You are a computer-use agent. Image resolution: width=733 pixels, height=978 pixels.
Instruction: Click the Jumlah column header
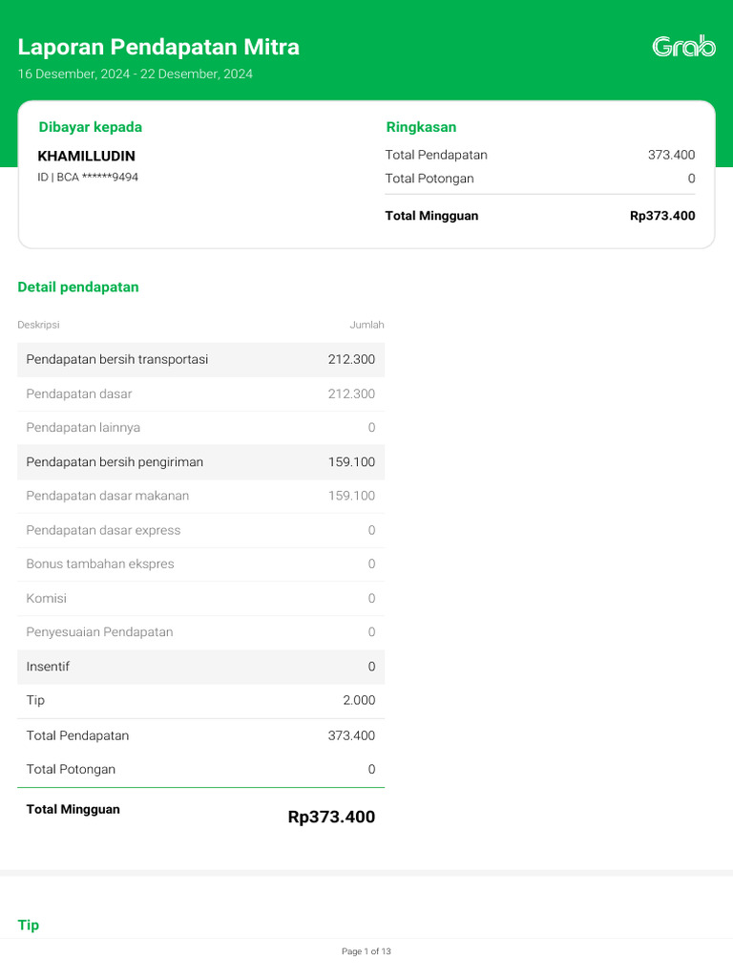pos(366,325)
